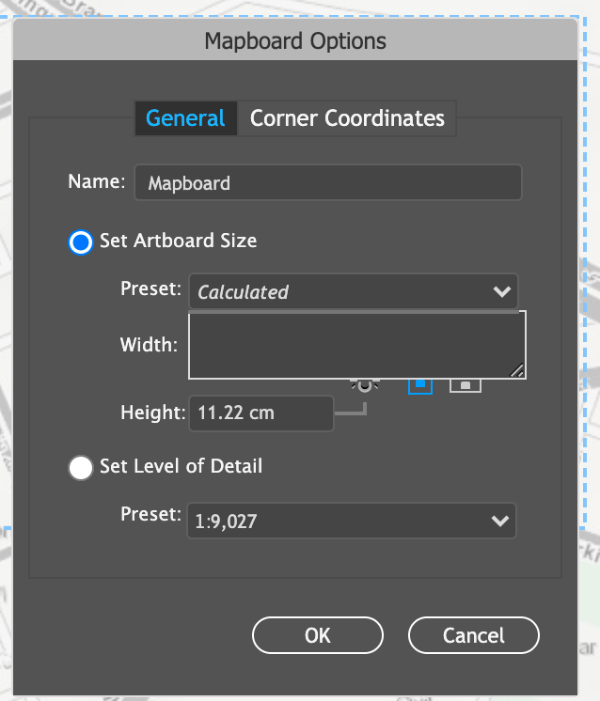Screen dimensions: 600x701
Task: Click the Set Level of Detail label text
Action: tap(181, 466)
